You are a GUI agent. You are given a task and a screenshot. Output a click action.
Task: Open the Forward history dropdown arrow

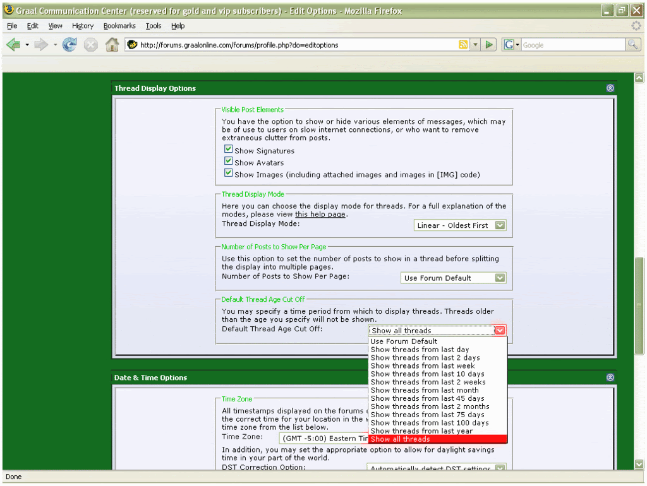pyautogui.click(x=55, y=45)
